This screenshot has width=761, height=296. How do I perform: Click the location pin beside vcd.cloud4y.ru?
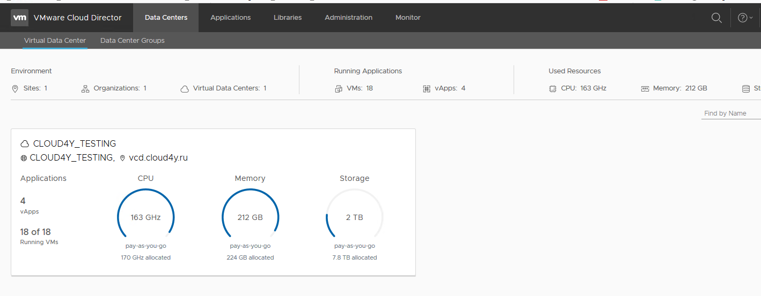(122, 158)
